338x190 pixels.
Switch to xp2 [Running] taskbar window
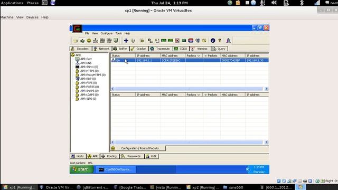203,187
